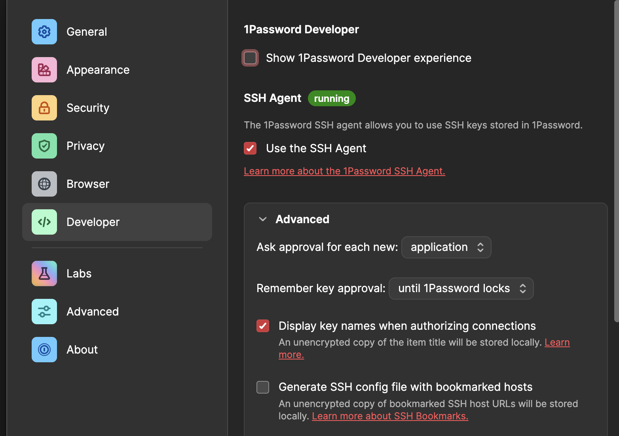Uncheck Use the SSH Agent

coord(250,148)
